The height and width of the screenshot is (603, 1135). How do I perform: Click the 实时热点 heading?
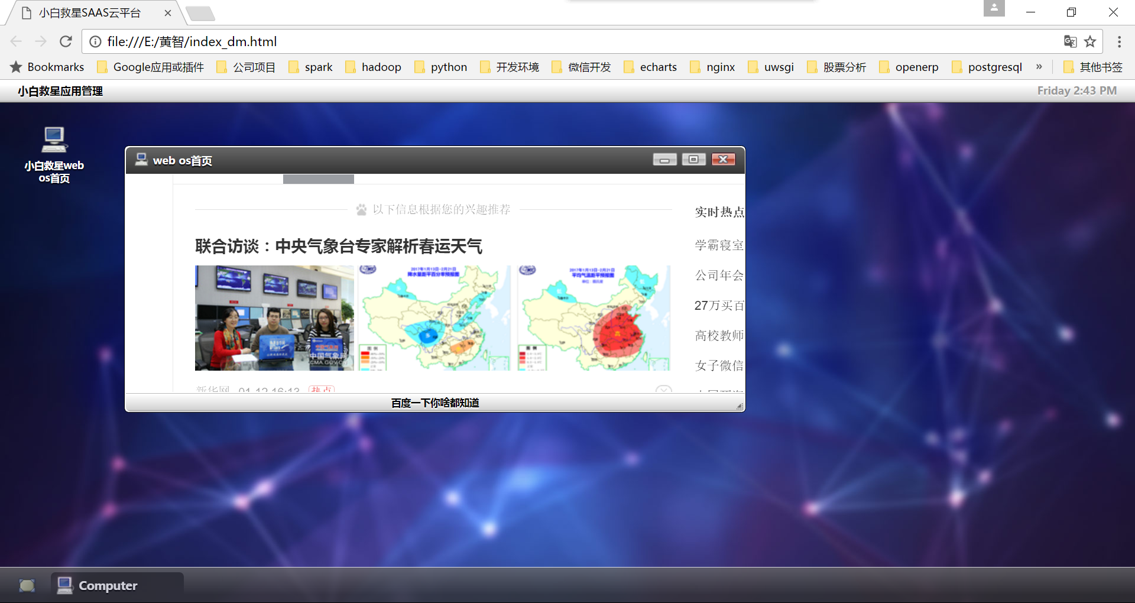(x=719, y=212)
